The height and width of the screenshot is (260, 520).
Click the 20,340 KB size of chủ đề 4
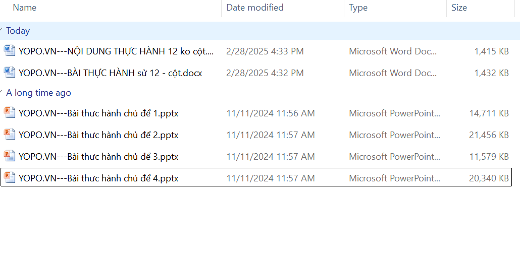point(489,178)
